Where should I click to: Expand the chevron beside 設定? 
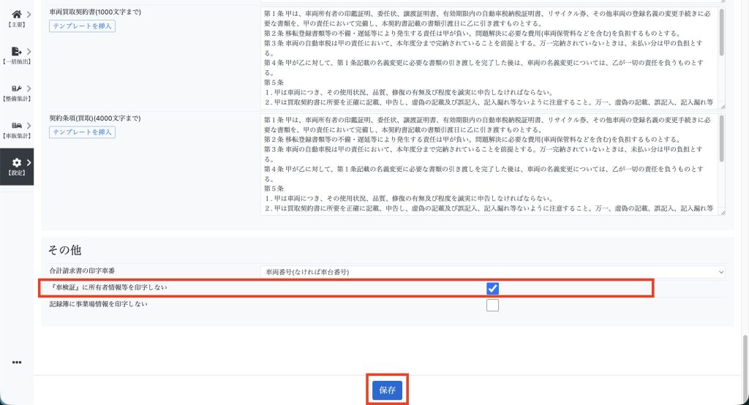coord(29,162)
